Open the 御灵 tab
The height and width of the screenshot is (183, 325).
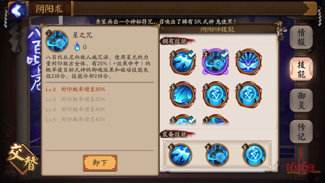tap(301, 100)
